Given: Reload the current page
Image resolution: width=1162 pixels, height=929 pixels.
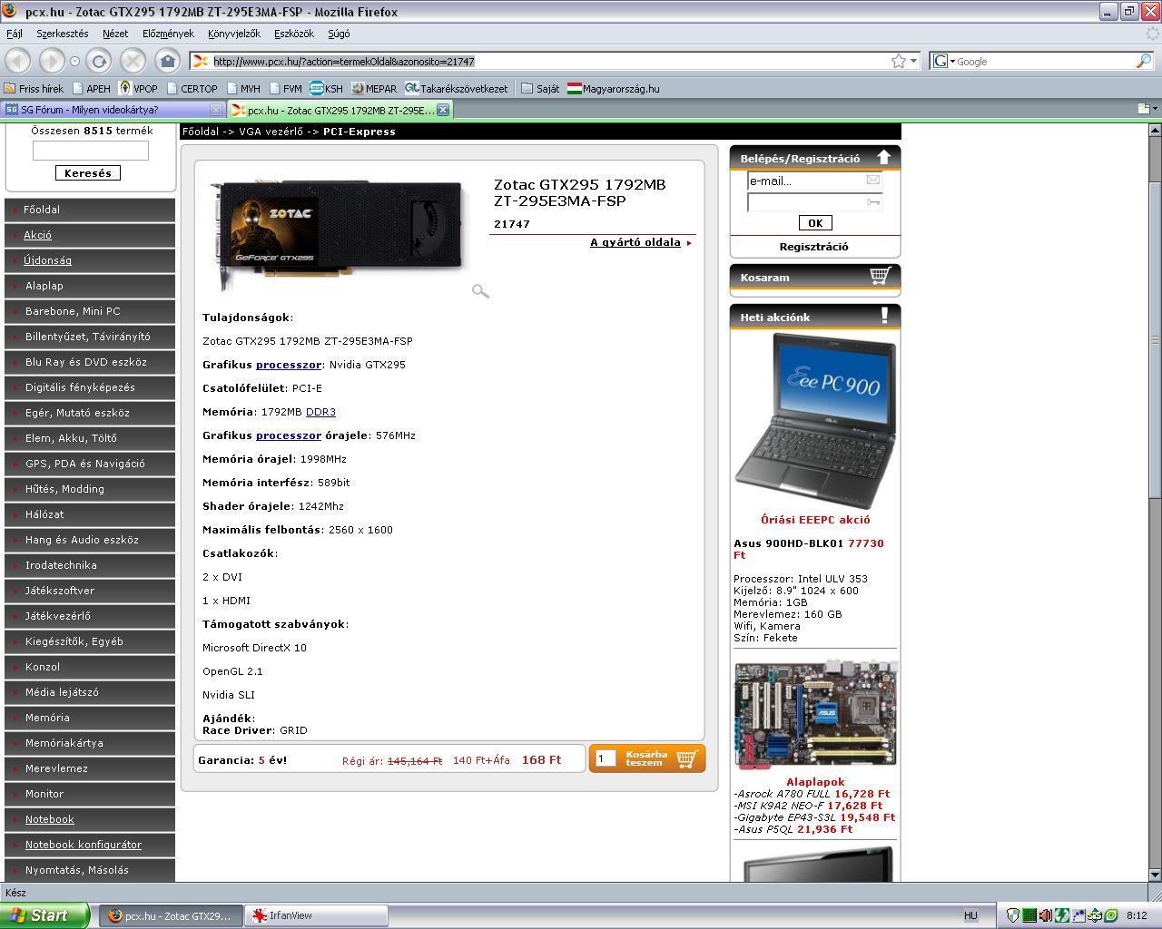Looking at the screenshot, I should [x=99, y=61].
